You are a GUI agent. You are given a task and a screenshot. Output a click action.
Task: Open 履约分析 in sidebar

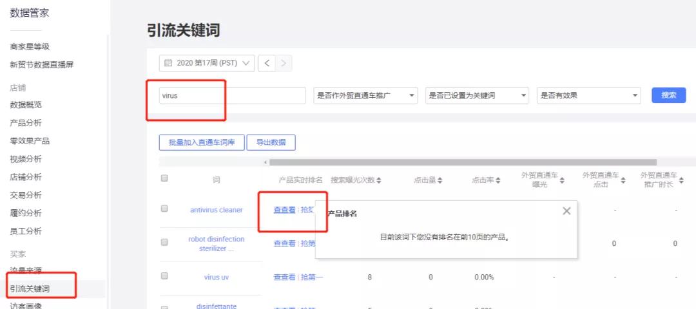26,213
